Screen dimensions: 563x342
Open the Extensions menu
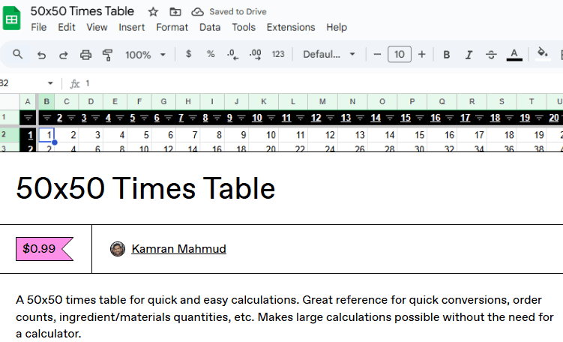click(x=291, y=27)
